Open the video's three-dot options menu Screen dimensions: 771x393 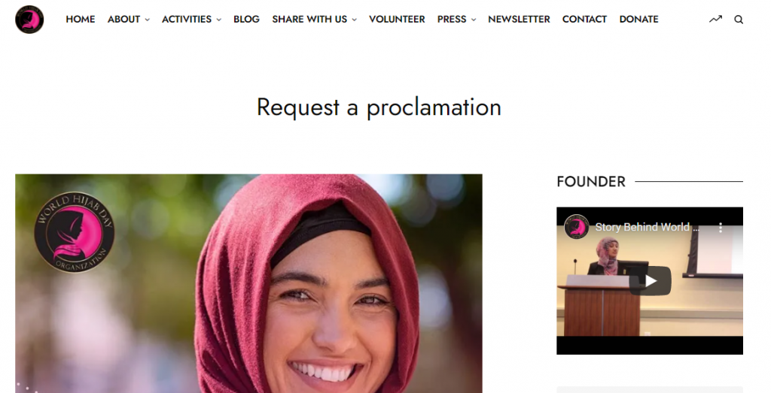(721, 227)
